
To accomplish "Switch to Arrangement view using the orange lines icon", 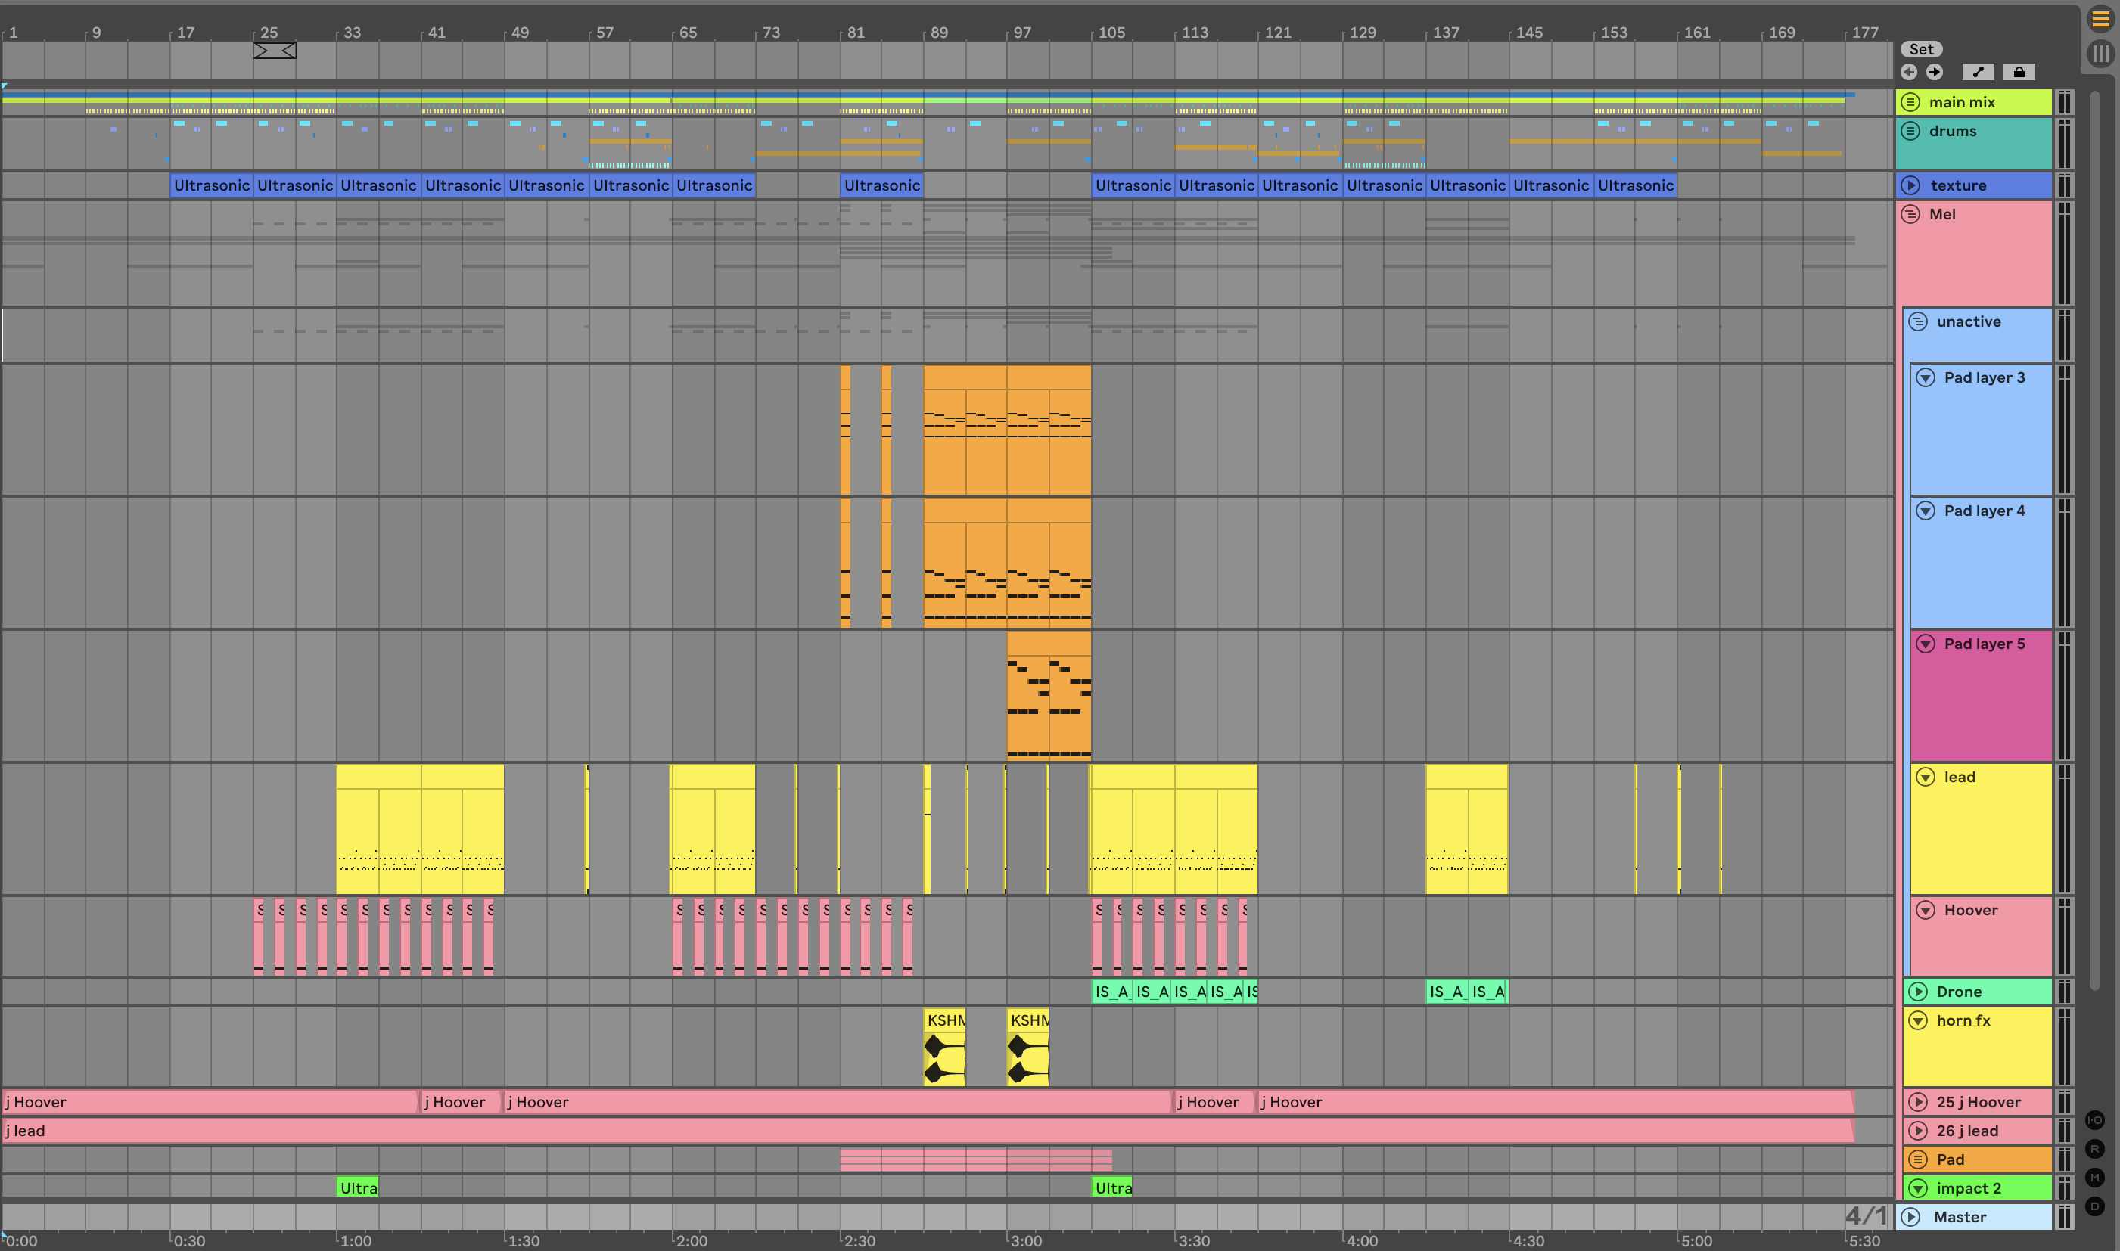I will click(2100, 19).
